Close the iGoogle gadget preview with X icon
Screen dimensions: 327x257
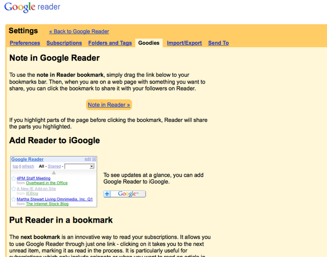pyautogui.click(x=94, y=159)
